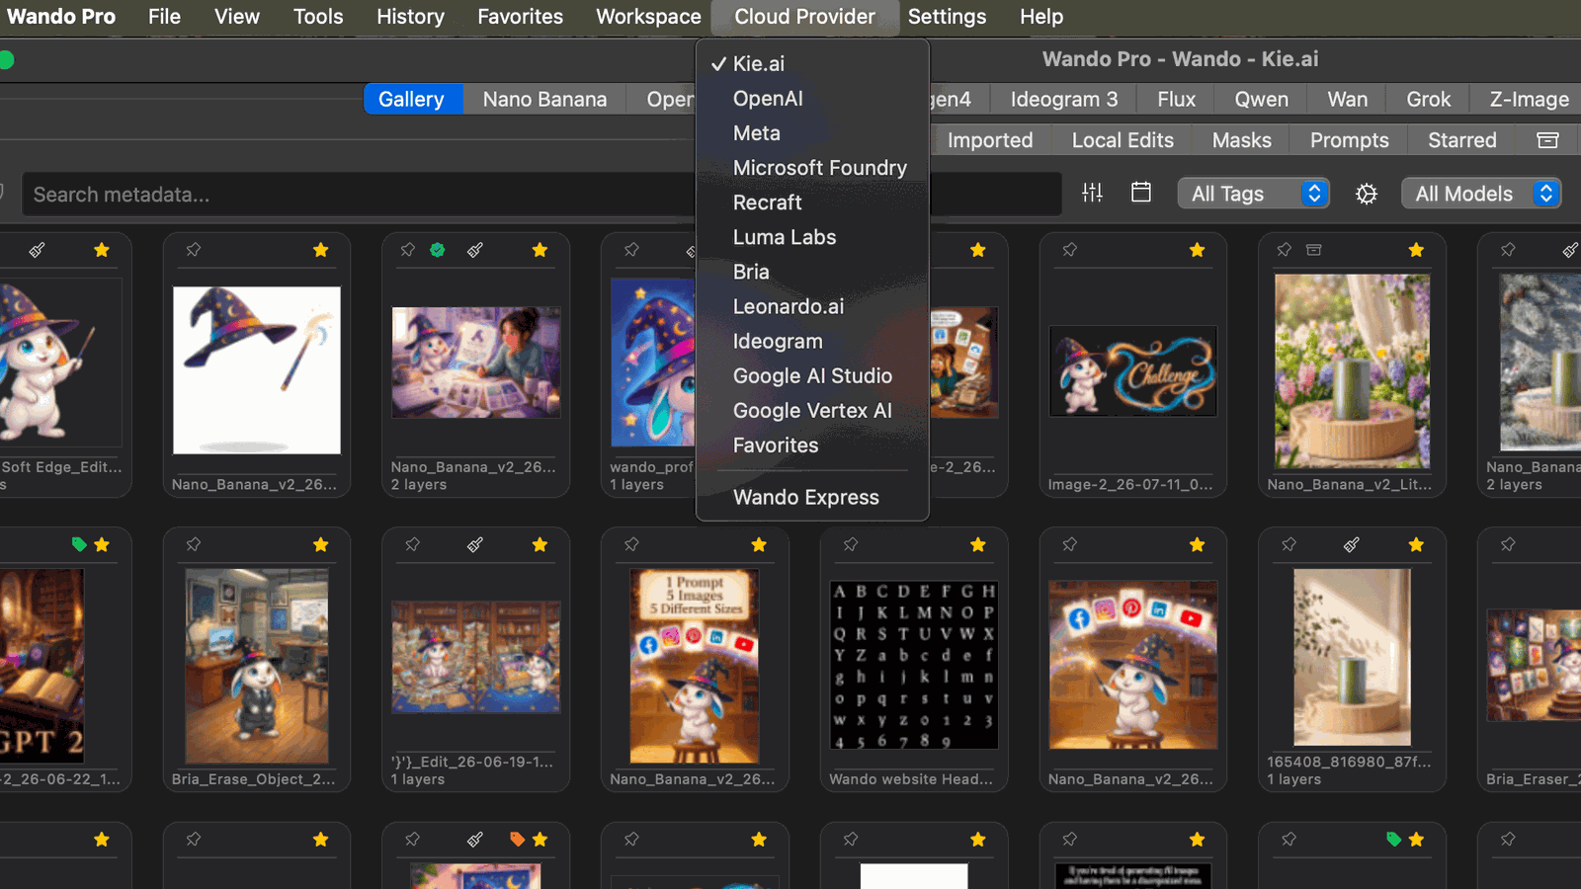Image resolution: width=1581 pixels, height=889 pixels.
Task: Toggle star on Bria_Erase_Object card
Action: click(320, 544)
